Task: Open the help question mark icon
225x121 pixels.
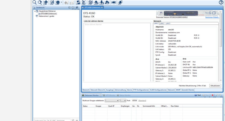Action: click(x=221, y=2)
